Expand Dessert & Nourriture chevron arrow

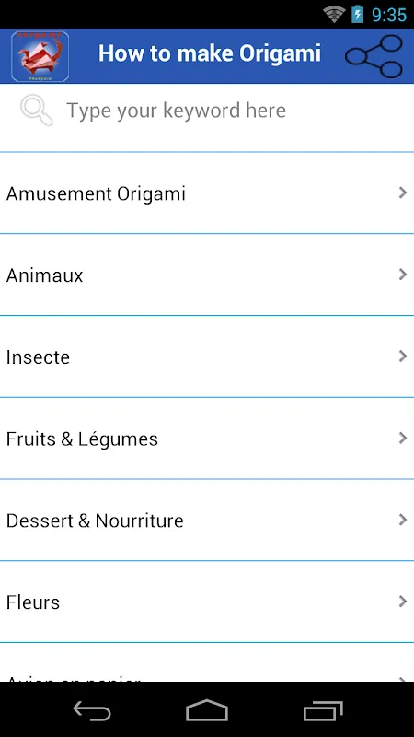402,520
